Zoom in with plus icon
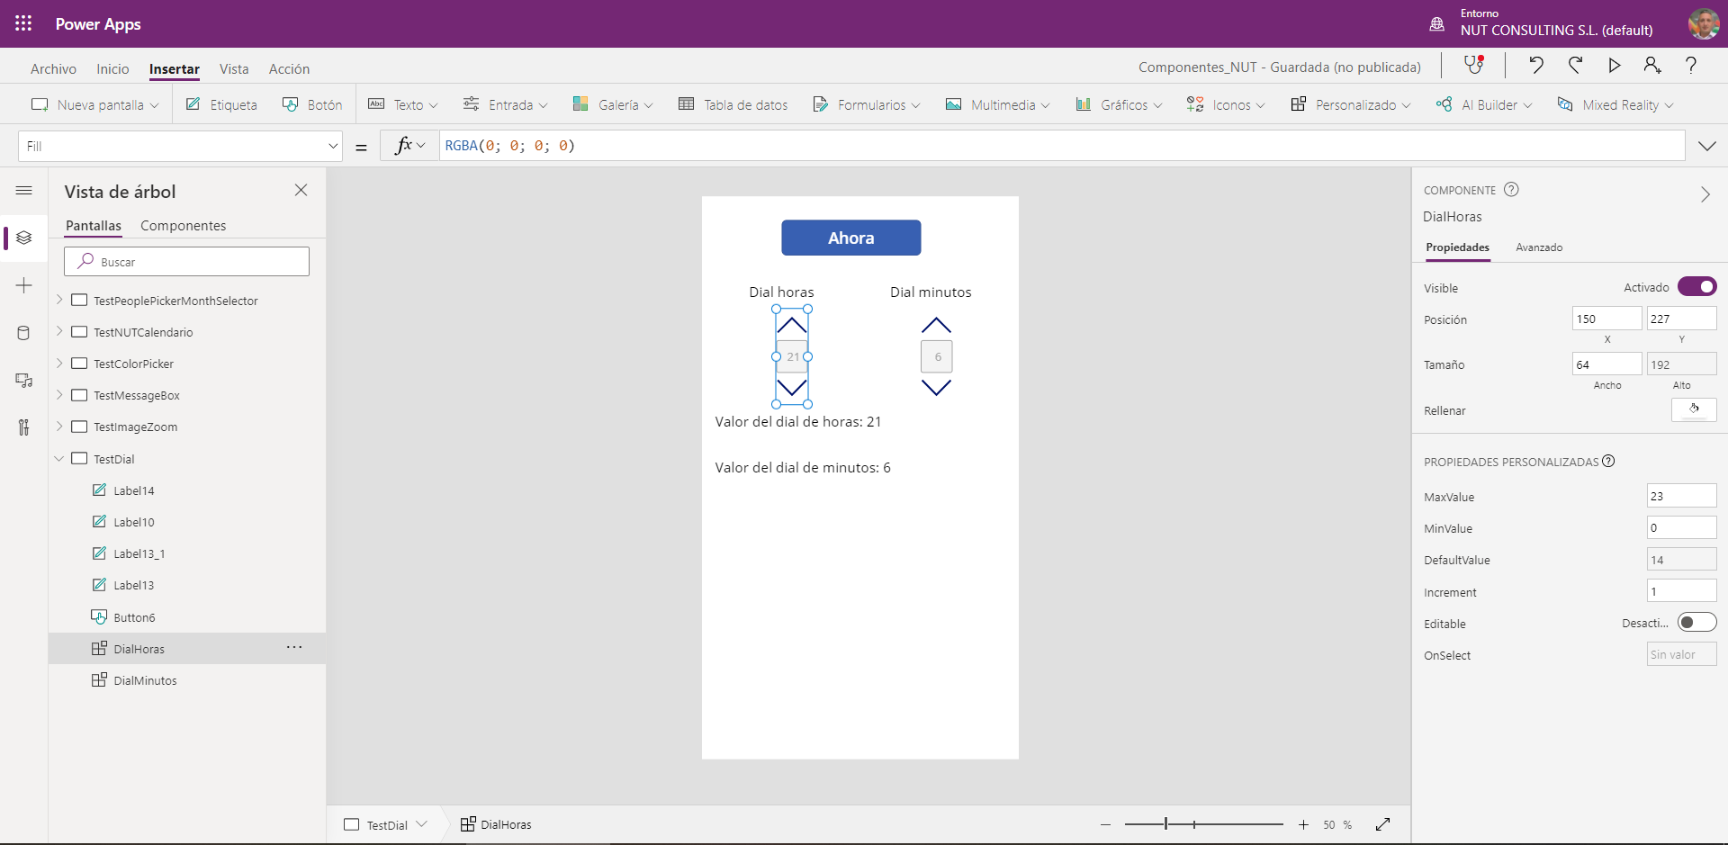The image size is (1728, 845). (1303, 824)
